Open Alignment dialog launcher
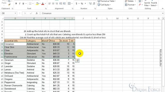 (73, 8)
